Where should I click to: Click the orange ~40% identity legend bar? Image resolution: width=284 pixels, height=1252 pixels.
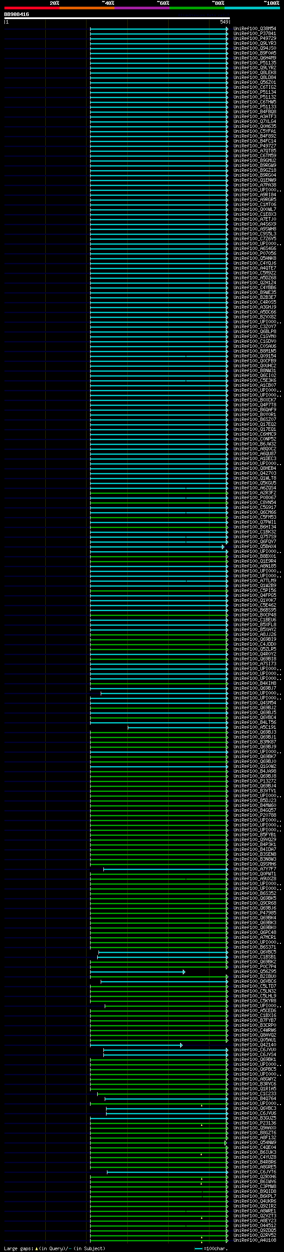[x=87, y=8]
